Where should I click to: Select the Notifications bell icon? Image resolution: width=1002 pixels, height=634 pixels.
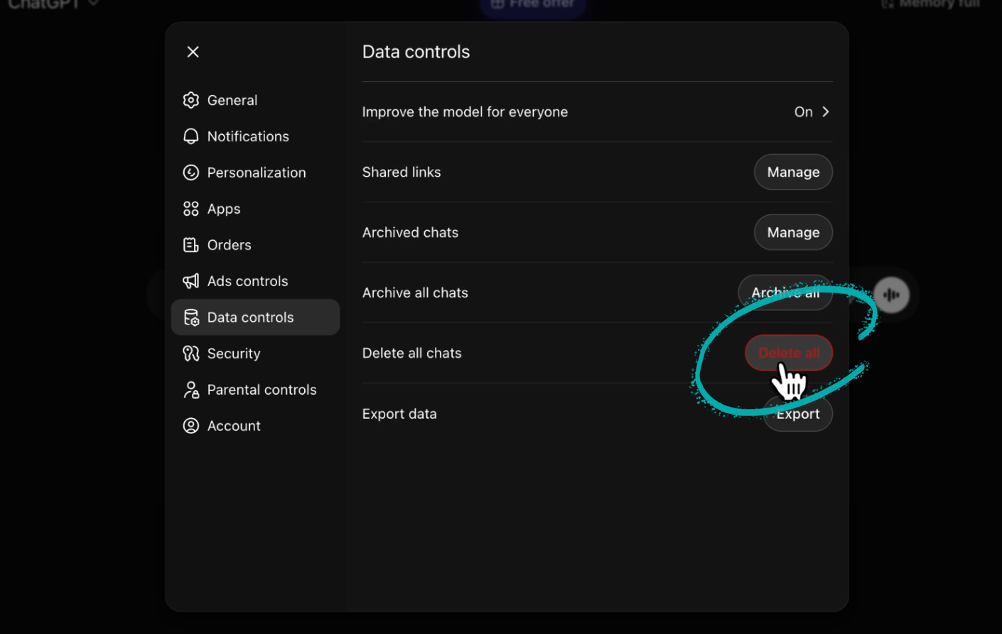tap(190, 136)
